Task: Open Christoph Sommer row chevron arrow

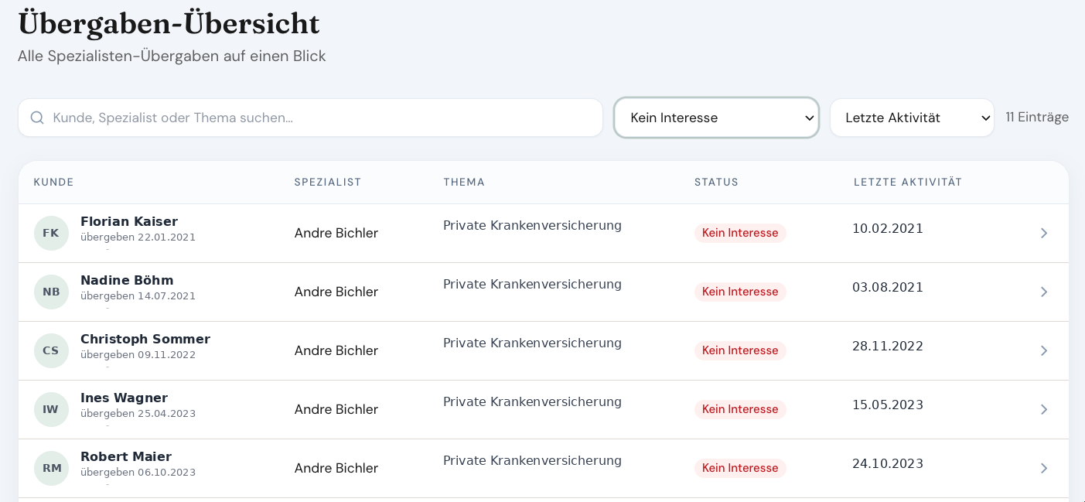Action: [1043, 350]
